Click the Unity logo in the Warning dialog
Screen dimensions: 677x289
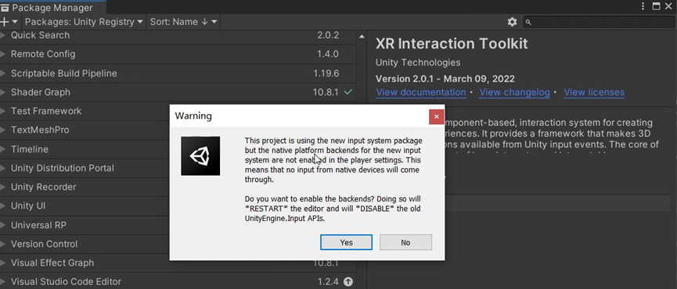click(x=200, y=156)
